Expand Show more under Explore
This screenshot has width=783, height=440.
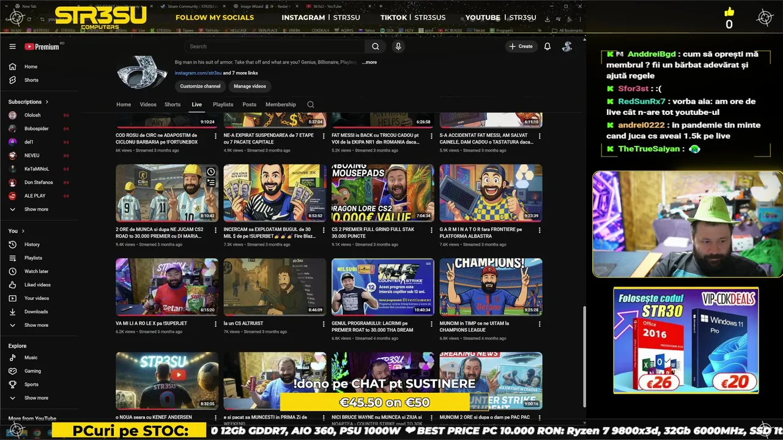[x=35, y=398]
